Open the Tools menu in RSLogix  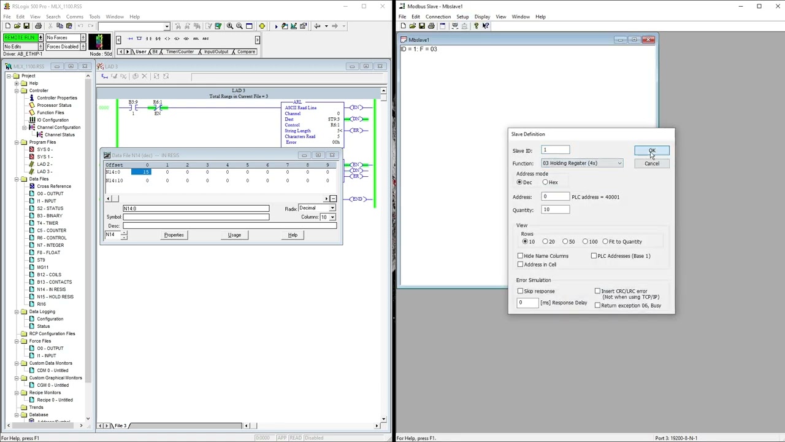94,17
